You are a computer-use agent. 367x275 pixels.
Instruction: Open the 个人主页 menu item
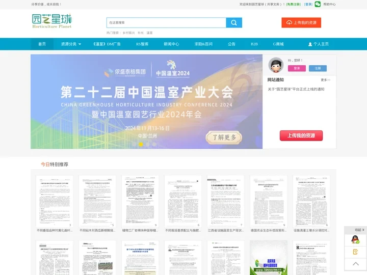click(318, 44)
